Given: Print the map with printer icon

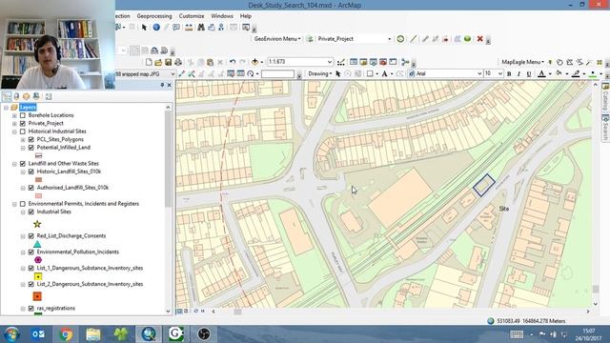Looking at the screenshot, I should (x=178, y=62).
